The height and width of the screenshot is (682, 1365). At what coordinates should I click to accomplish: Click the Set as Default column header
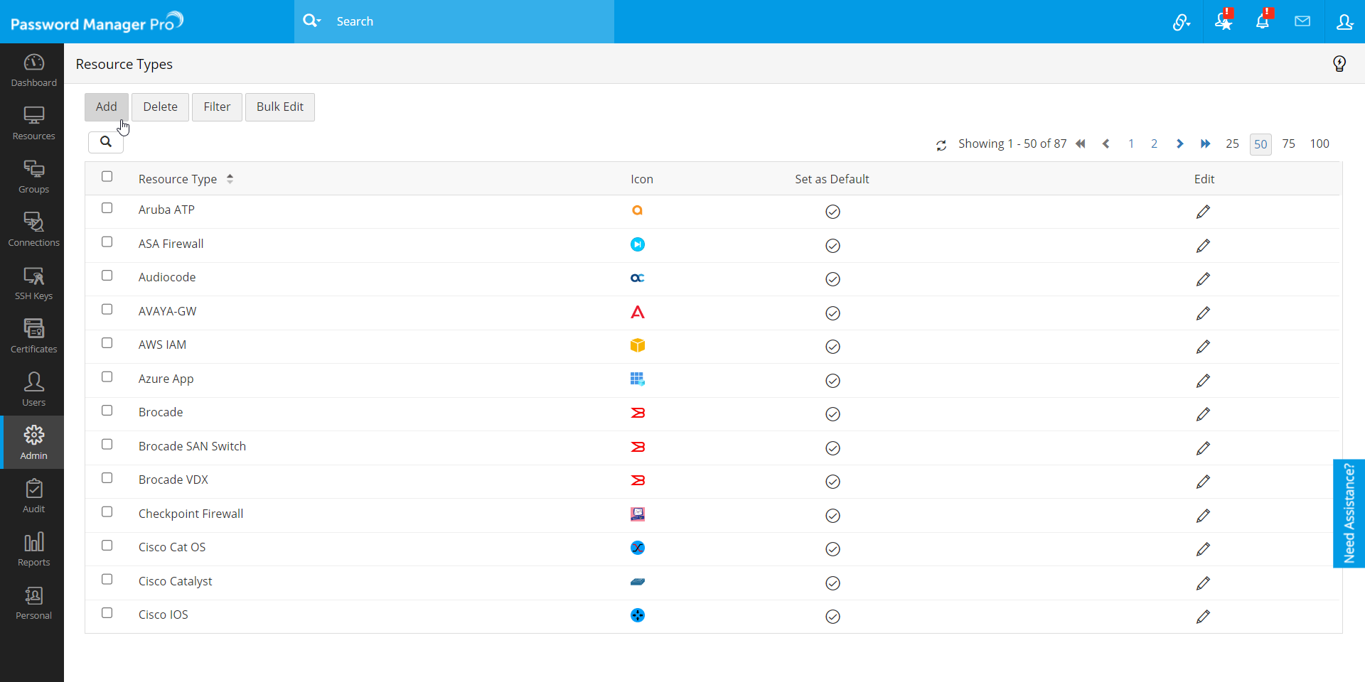(x=832, y=179)
